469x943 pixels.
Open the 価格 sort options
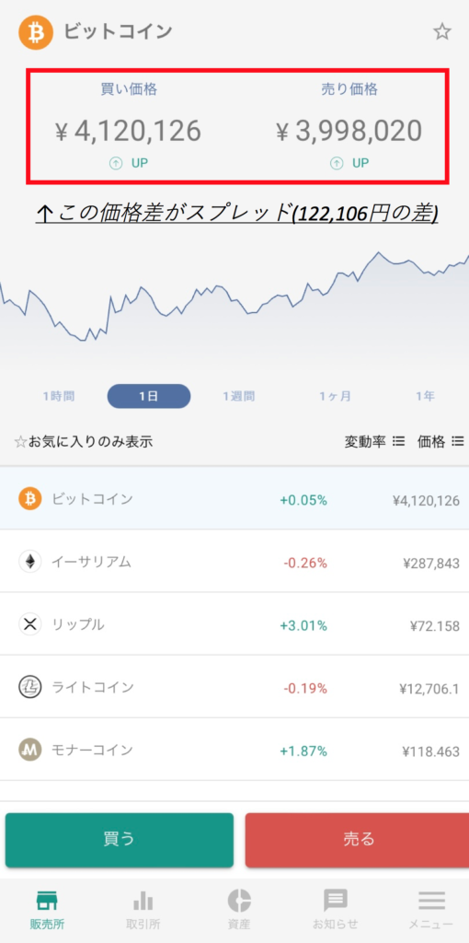pos(440,442)
